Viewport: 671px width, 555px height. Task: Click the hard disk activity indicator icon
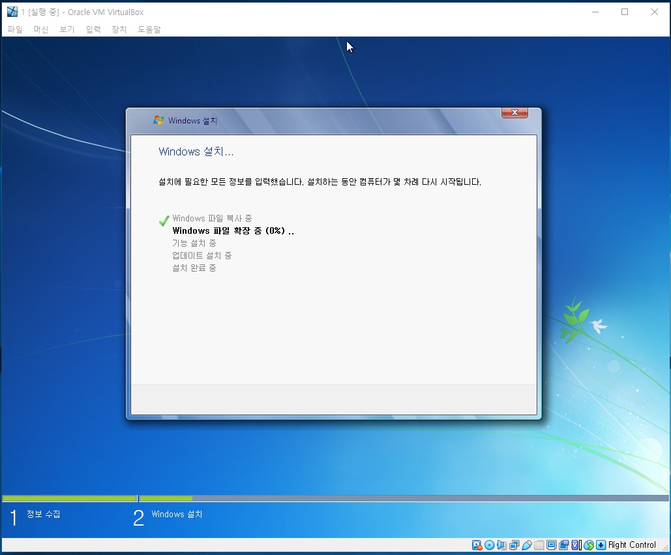477,545
